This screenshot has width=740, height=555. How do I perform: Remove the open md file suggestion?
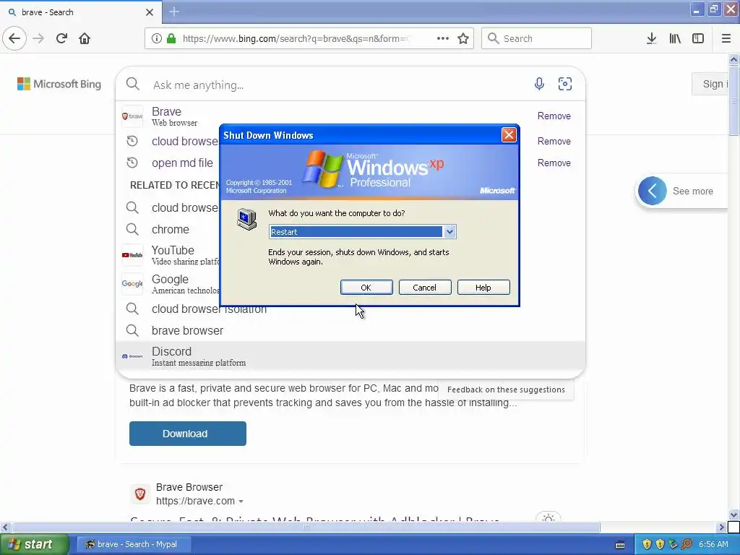click(554, 163)
